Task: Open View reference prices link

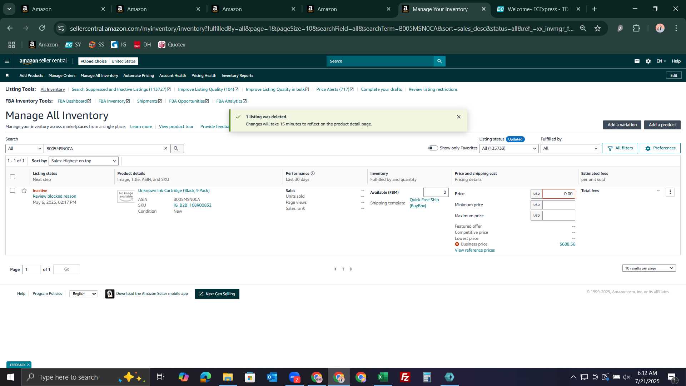Action: click(x=474, y=250)
